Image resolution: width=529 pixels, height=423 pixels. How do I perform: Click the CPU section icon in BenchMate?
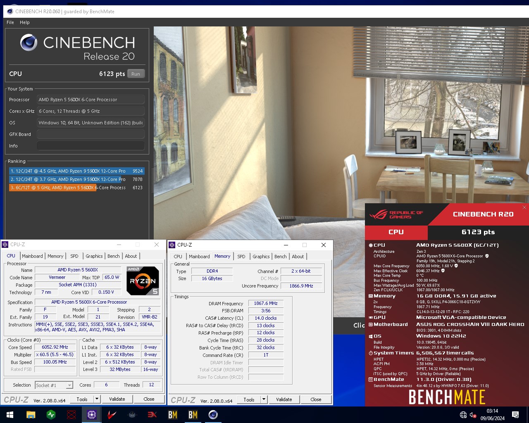[x=371, y=245]
